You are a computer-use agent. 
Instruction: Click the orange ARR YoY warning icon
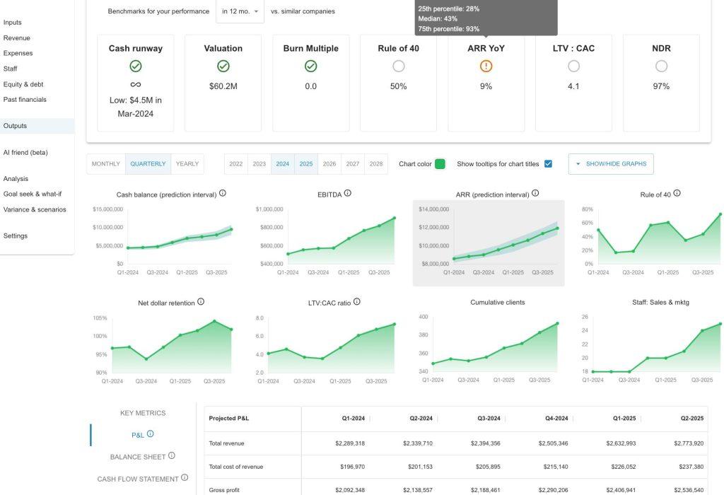(x=486, y=64)
